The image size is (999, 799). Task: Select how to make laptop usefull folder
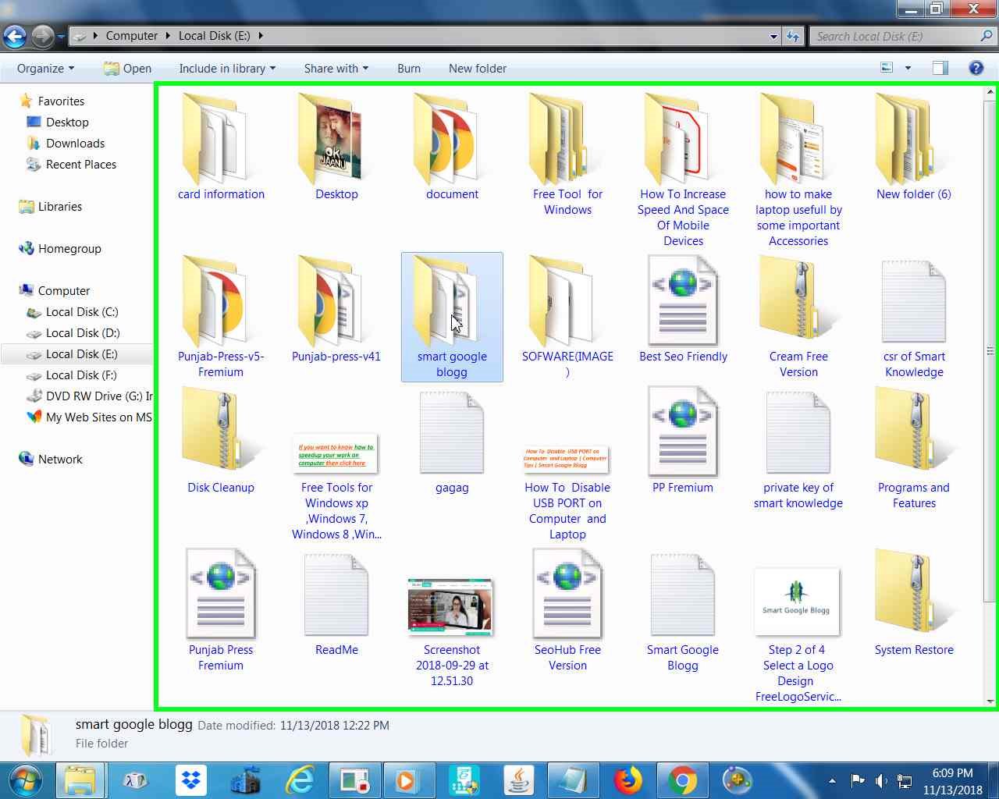pos(798,169)
